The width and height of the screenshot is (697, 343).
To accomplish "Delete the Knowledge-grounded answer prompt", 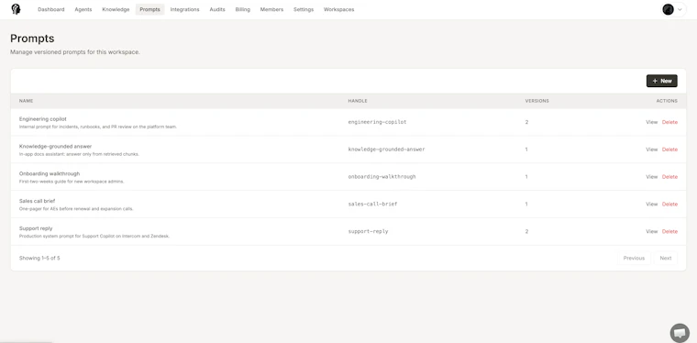I will point(669,149).
